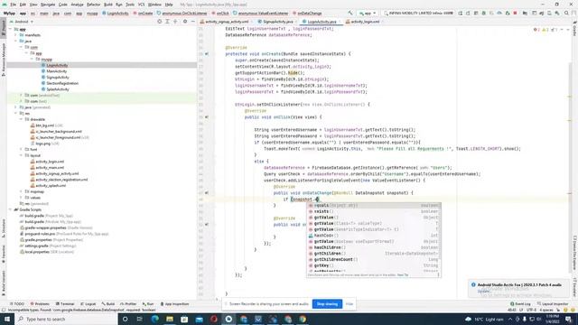Collapse the java folder
578x325 pixels.
click(16, 41)
